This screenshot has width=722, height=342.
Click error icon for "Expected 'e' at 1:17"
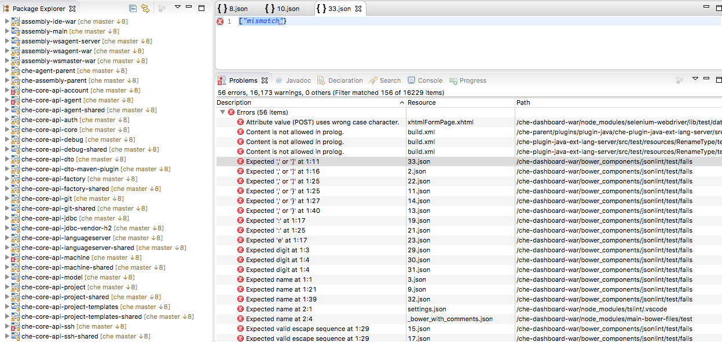tap(241, 240)
